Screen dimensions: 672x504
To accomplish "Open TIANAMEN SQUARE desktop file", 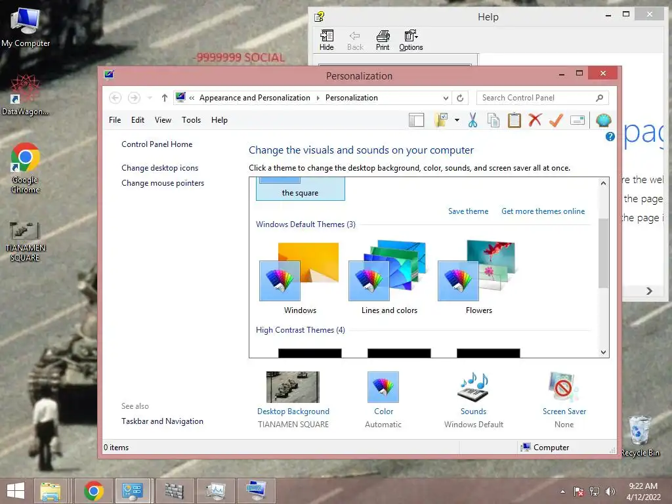I will [26, 241].
